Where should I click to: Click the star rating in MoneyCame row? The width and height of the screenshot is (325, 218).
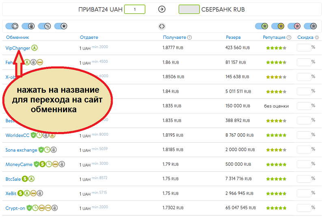[276, 165]
